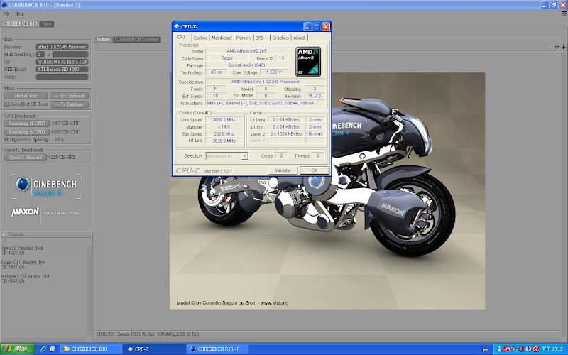568x355 pixels.
Task: Click the AMD Athlon II logo in CPU-Z
Action: [308, 62]
